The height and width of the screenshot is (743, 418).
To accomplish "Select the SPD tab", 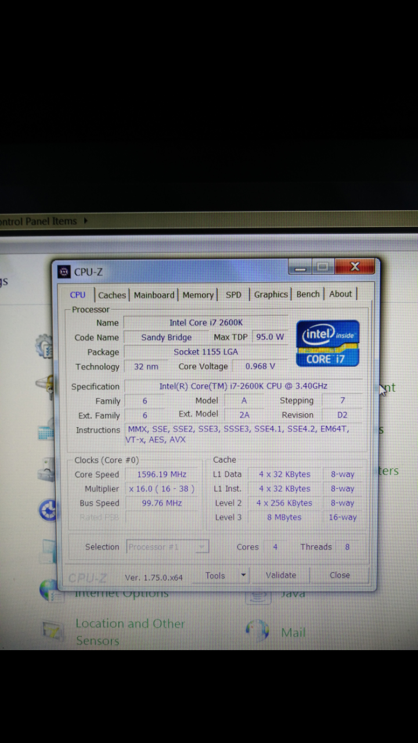I will point(233,295).
